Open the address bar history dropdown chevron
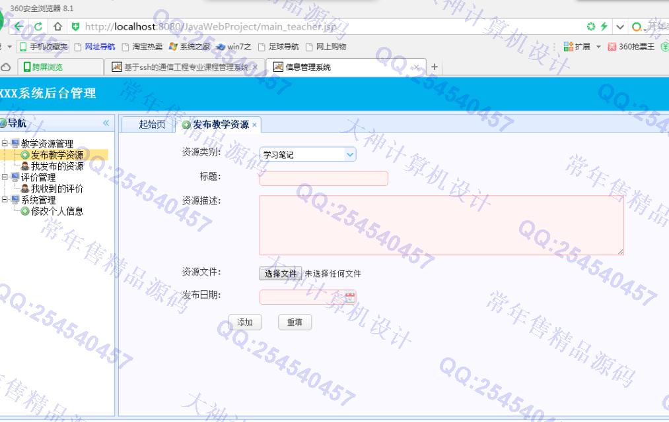Viewport: 669px width, 422px height. (x=620, y=27)
